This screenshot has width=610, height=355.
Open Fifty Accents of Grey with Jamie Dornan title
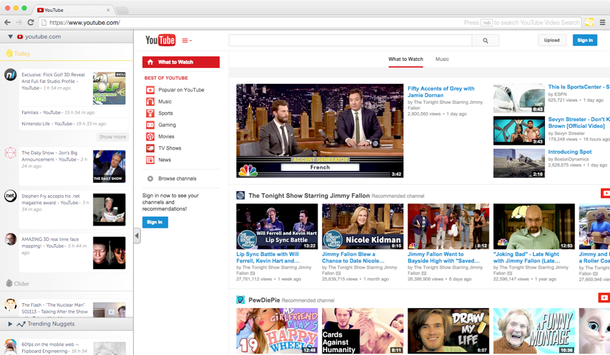441,91
